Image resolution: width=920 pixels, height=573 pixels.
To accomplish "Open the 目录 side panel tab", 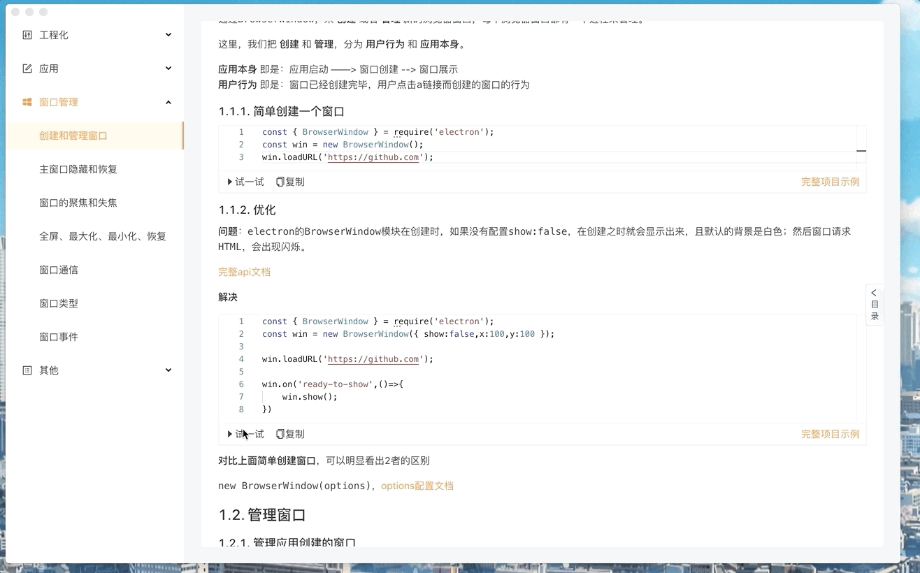I will pyautogui.click(x=875, y=305).
